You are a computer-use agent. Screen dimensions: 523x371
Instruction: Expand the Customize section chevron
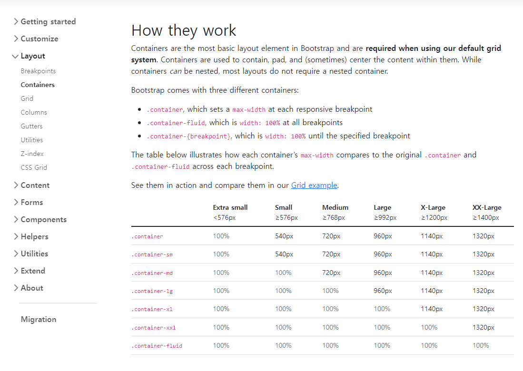coord(16,39)
